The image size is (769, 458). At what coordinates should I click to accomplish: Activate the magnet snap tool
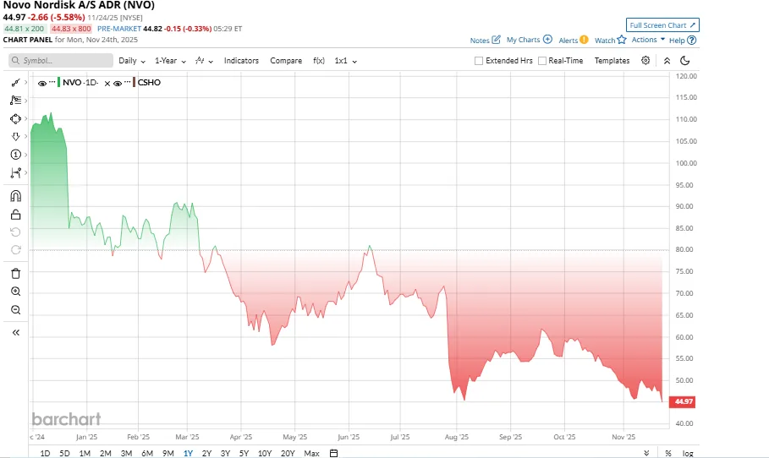pos(15,196)
